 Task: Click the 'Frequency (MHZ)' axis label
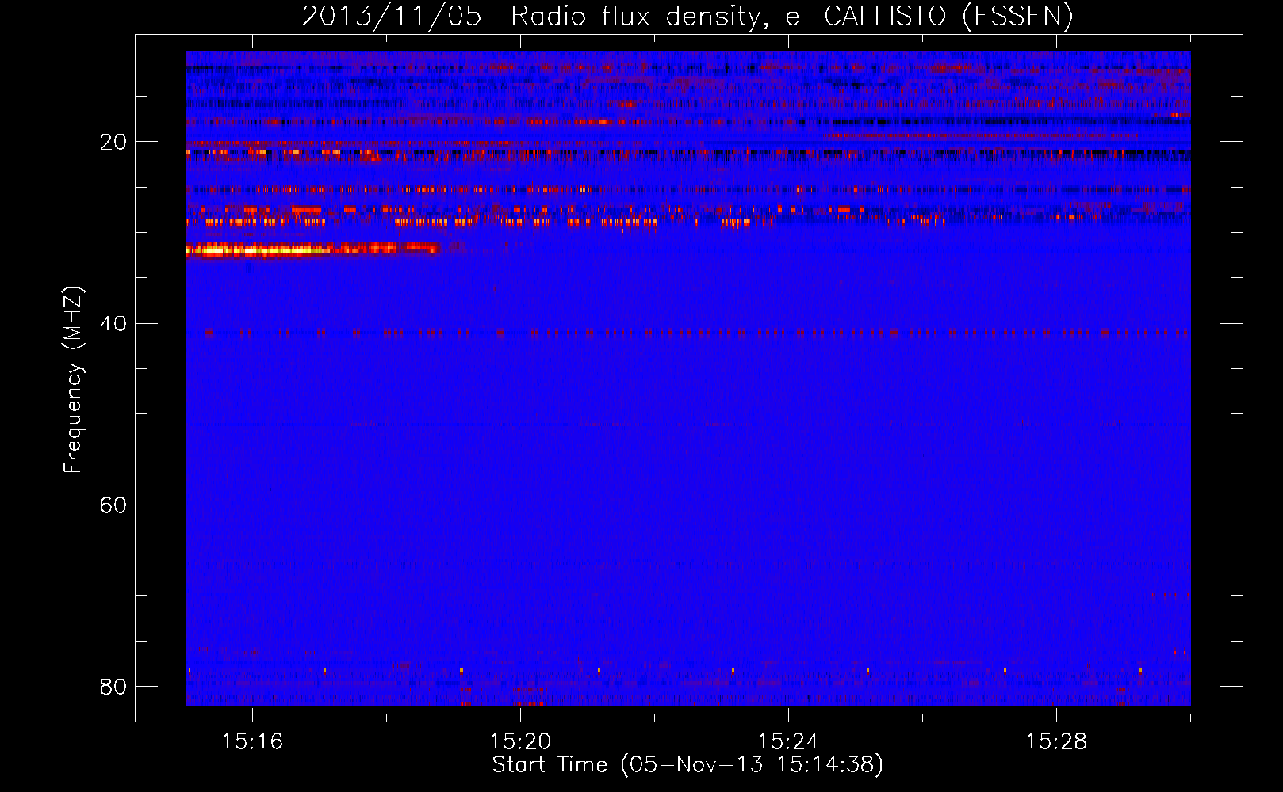[72, 380]
